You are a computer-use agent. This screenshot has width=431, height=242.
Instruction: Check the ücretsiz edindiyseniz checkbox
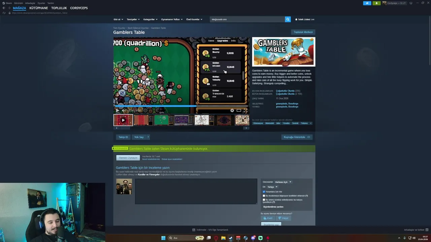(x=264, y=200)
